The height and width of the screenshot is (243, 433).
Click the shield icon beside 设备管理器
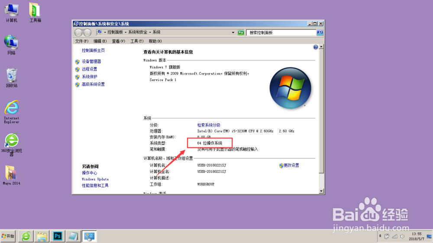[x=78, y=62]
